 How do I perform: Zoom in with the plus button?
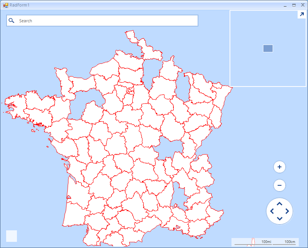point(279,167)
